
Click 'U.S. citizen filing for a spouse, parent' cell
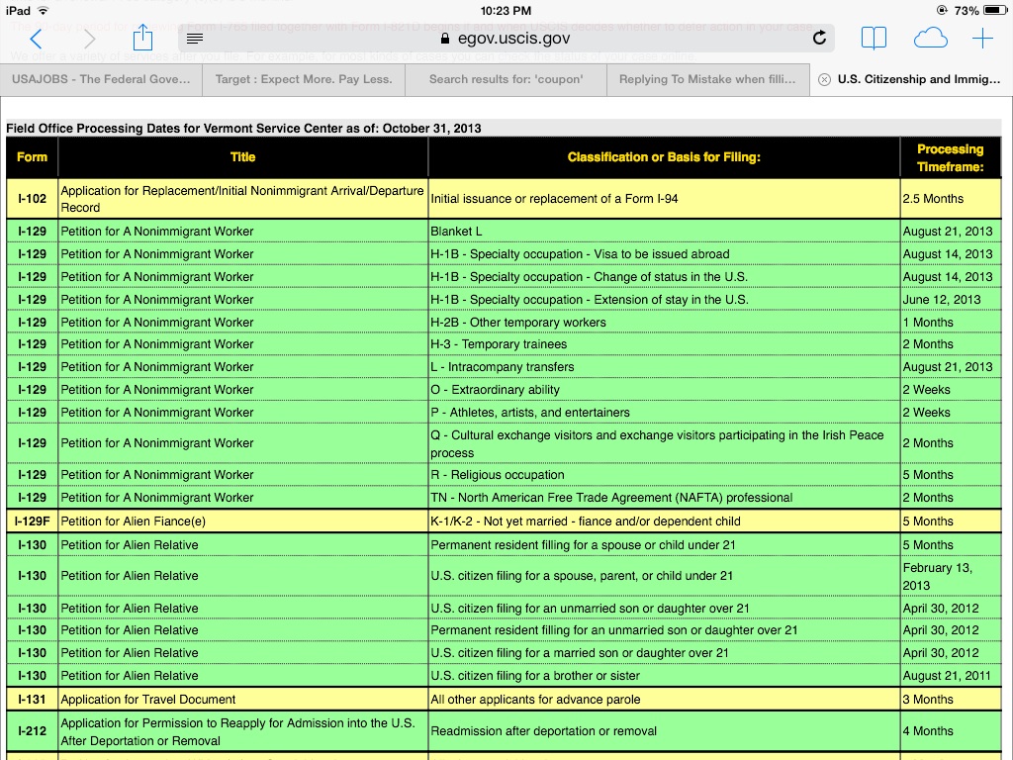pos(664,576)
